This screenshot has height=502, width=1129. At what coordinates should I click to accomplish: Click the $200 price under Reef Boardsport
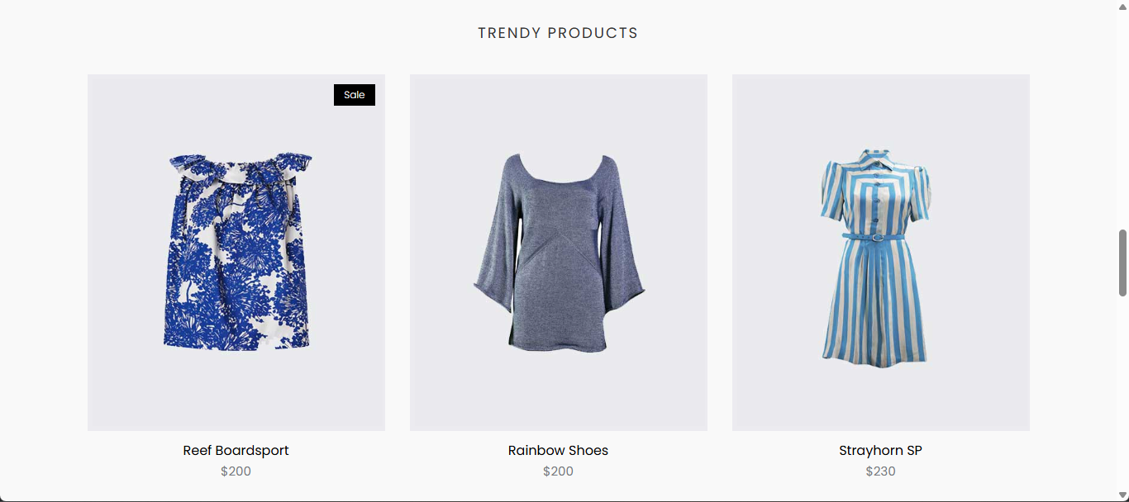point(236,471)
